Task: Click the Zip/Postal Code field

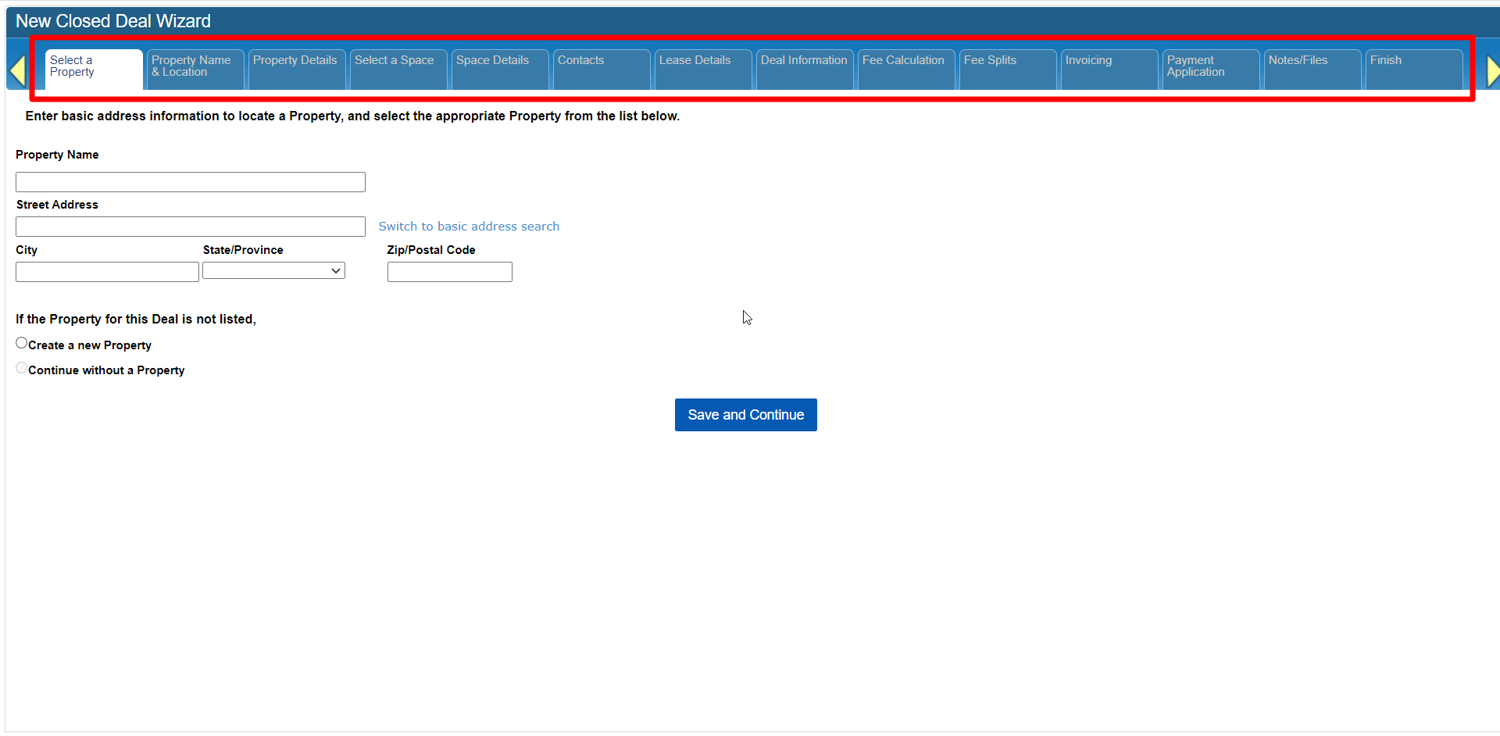Action: click(450, 272)
